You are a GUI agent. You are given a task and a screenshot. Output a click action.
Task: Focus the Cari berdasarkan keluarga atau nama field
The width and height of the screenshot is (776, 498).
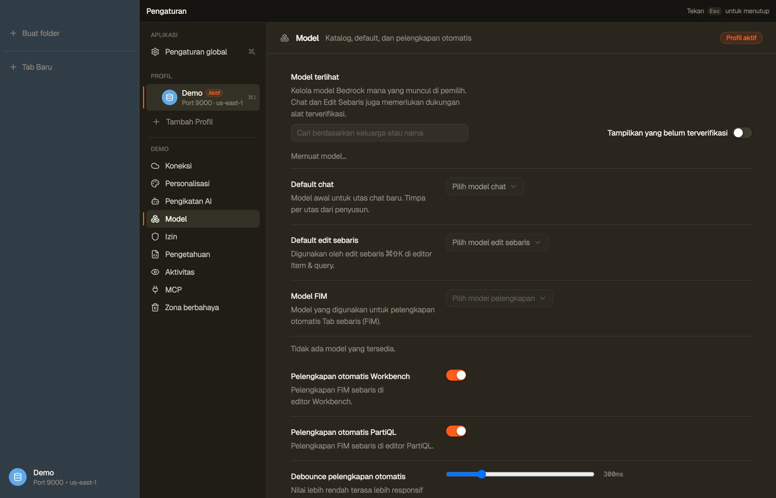(x=379, y=133)
